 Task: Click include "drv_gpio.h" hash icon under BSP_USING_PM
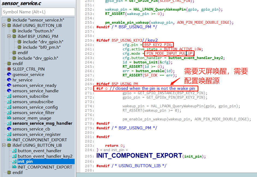(20, 42)
